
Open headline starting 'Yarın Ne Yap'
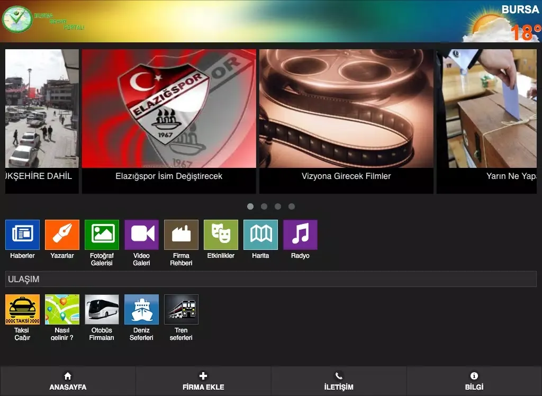[512, 176]
